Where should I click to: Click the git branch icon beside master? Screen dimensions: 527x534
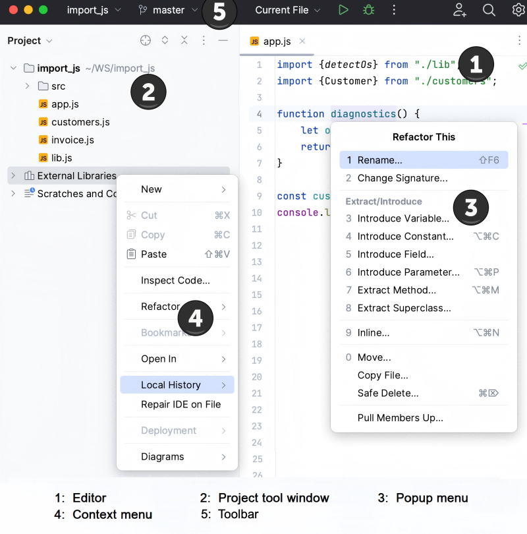click(143, 10)
